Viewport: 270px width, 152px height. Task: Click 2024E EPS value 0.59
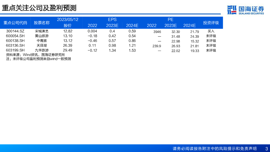pos(132,31)
